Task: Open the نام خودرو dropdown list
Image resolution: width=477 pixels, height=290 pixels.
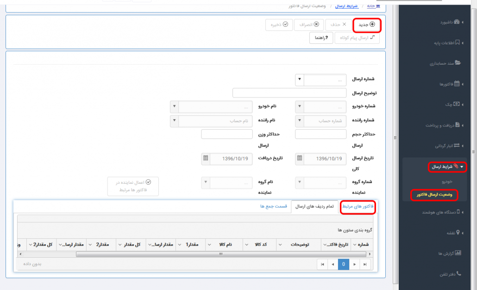Action: [174, 106]
